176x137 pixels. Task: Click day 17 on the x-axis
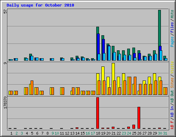(x=93, y=133)
